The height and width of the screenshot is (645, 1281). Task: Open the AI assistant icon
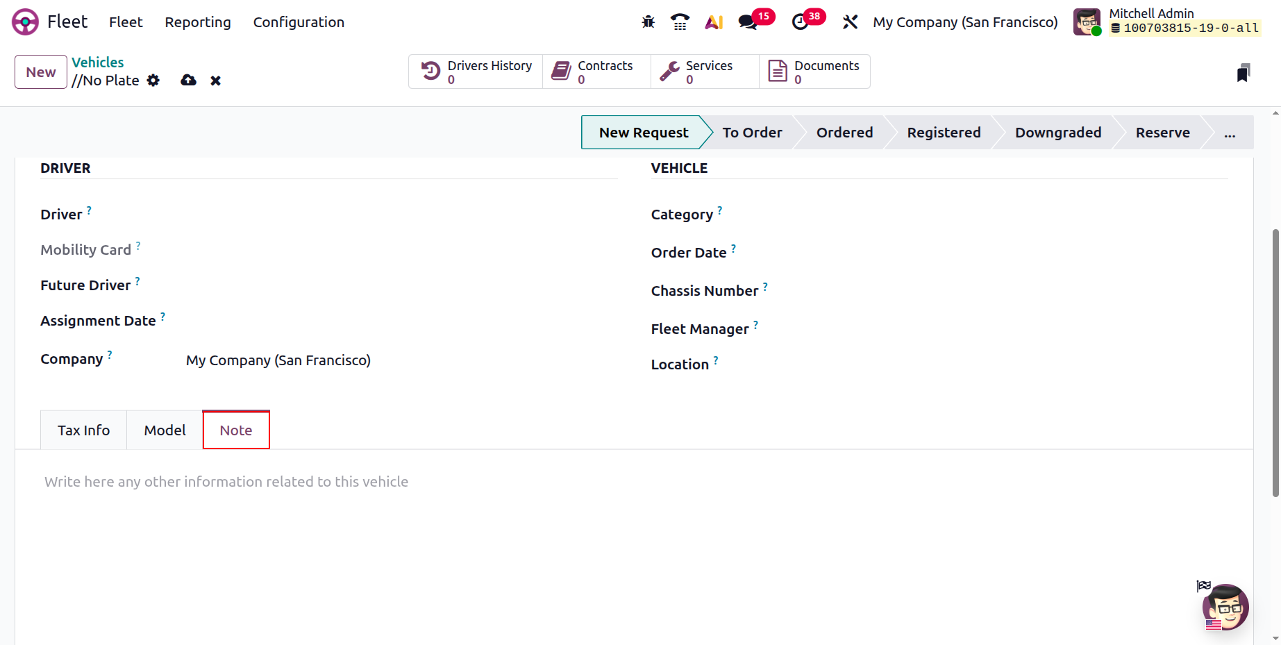pos(714,22)
